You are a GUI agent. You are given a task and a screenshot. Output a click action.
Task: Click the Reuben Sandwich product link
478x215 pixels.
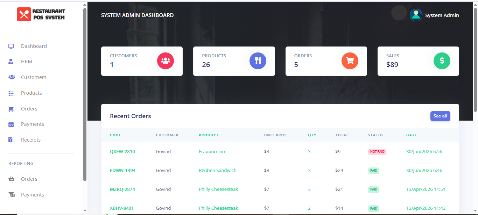point(218,171)
